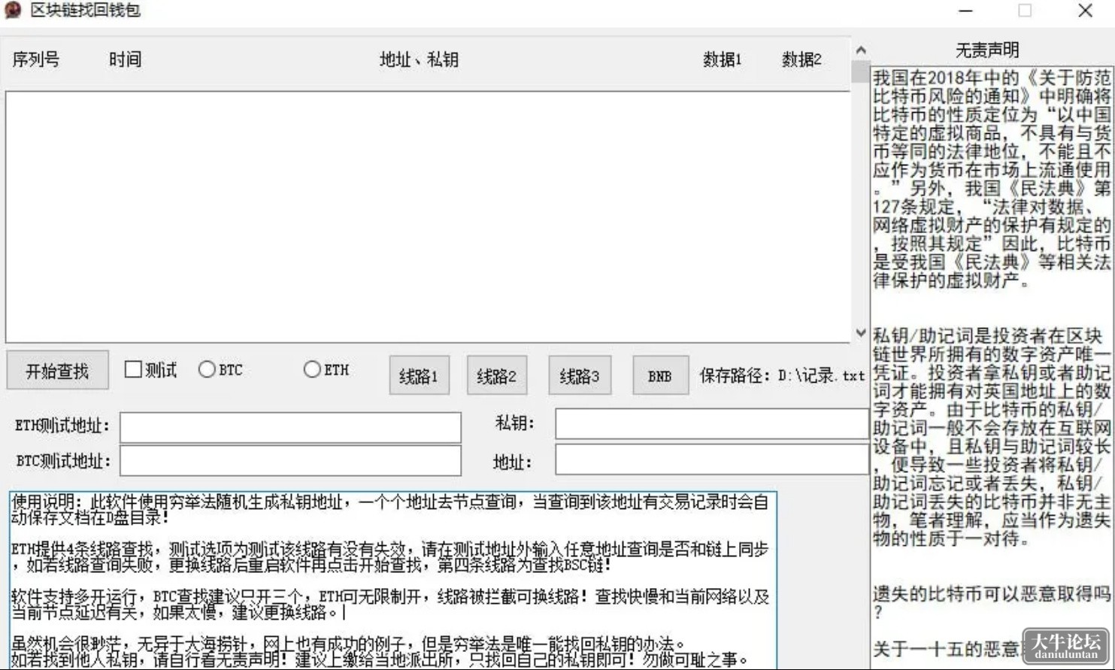1115x670 pixels.
Task: Close the 区块链找回钱包 window
Action: [1085, 11]
